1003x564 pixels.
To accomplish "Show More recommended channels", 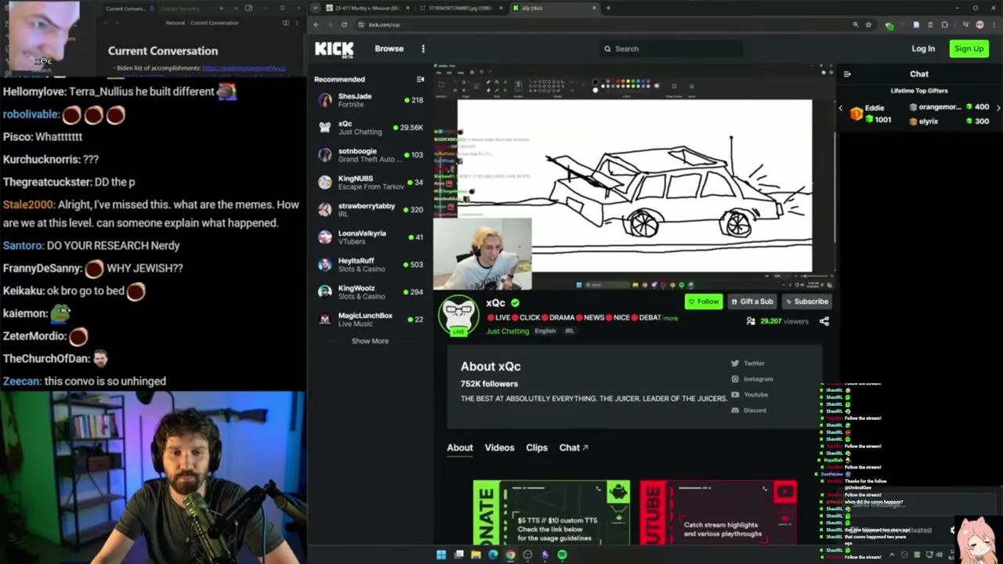I will pos(370,341).
